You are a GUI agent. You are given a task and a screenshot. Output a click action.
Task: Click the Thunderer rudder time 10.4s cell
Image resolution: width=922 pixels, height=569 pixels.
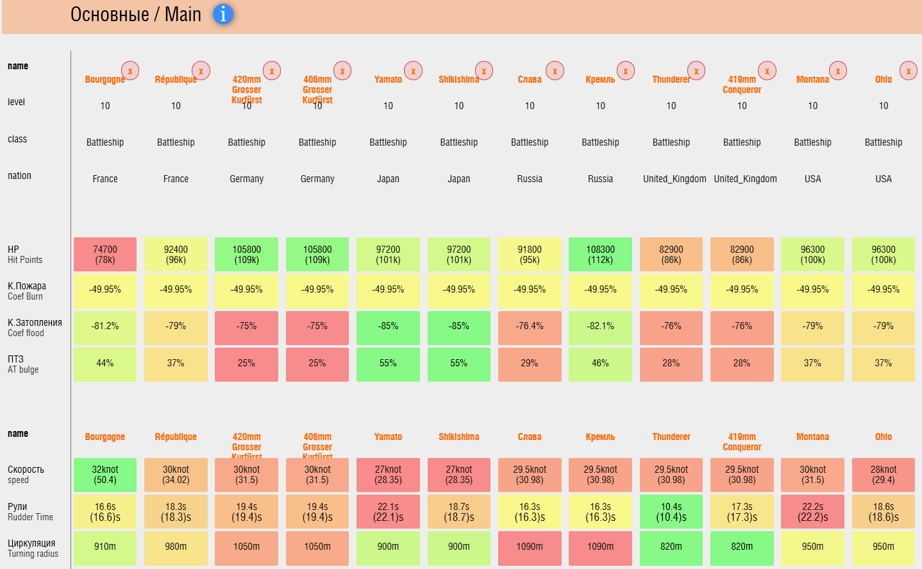point(671,511)
